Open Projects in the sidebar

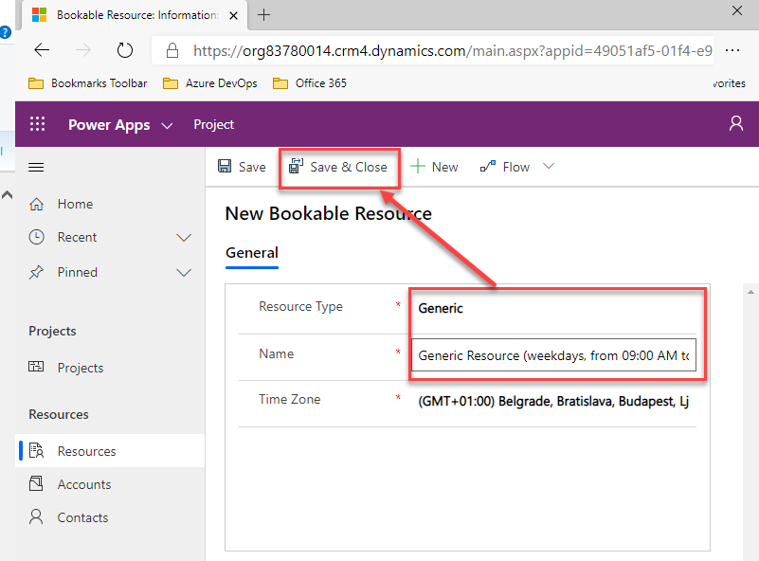pos(80,368)
